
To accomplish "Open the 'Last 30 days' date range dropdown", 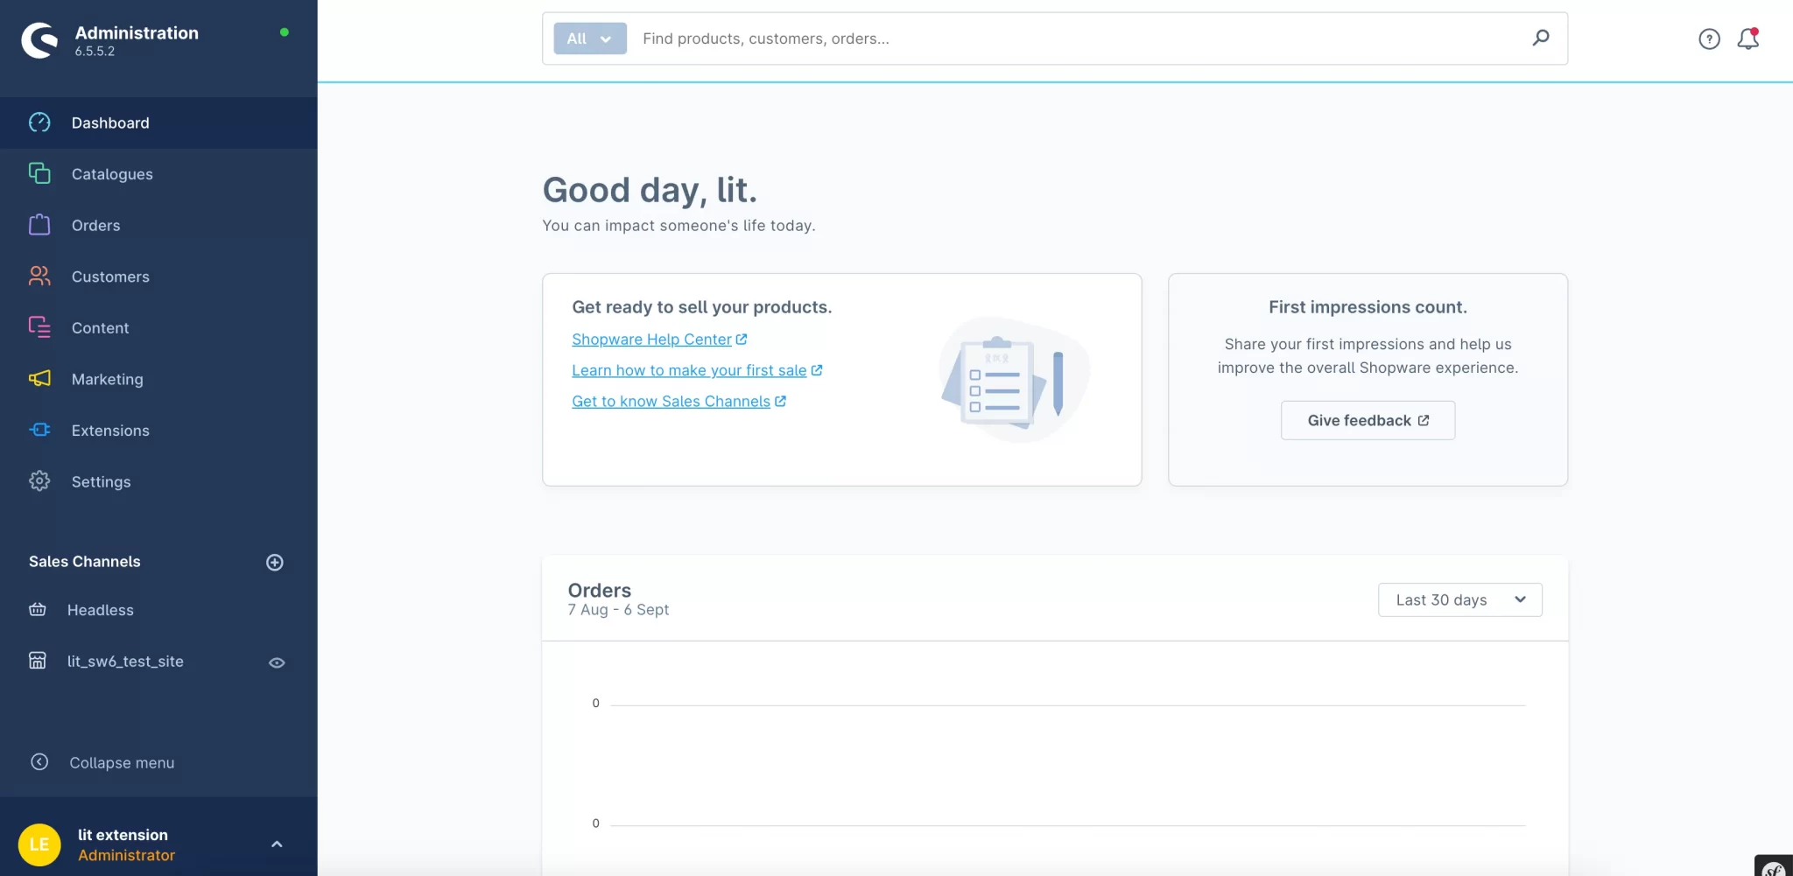I will point(1459,599).
